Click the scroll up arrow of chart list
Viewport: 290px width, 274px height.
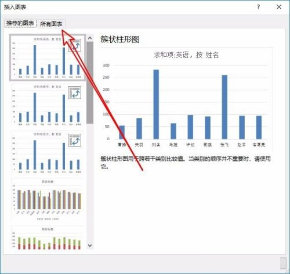90,38
